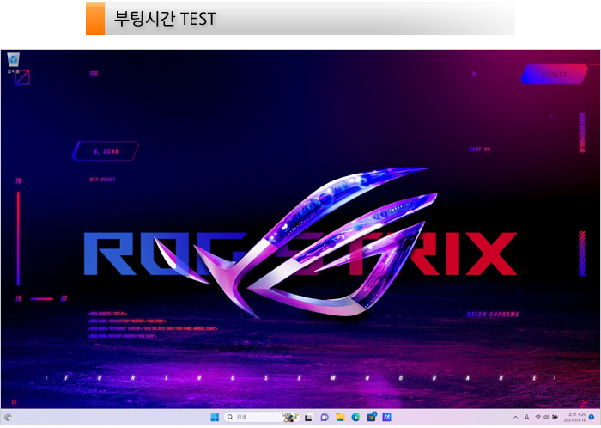Click the Wi-Fi network tray icon

click(x=537, y=417)
